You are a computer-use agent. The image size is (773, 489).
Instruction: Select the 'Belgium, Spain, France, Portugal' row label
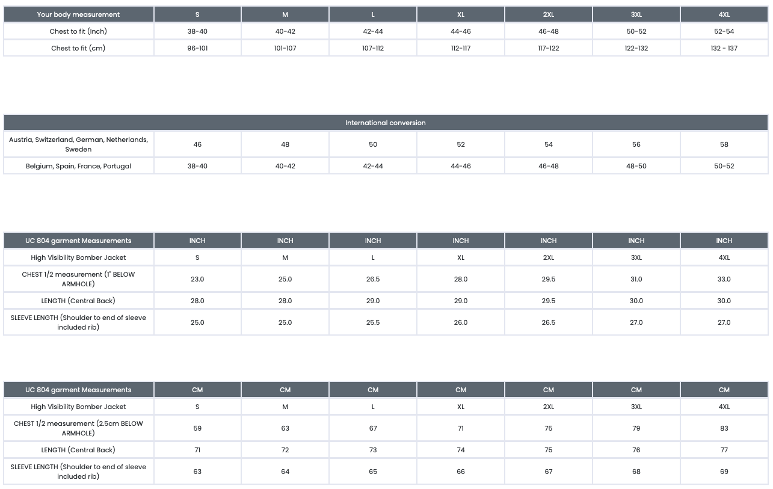click(78, 166)
